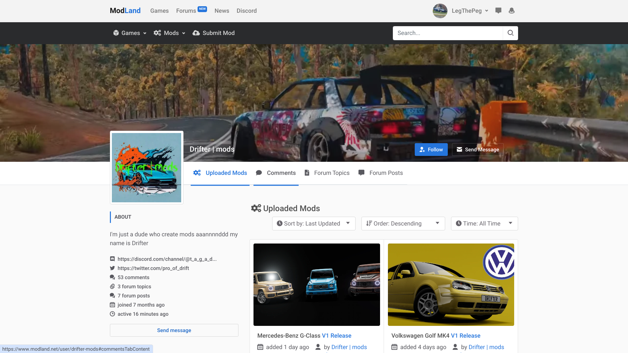This screenshot has height=353, width=628.
Task: Click calendar icon beside added 4 days ago
Action: [394, 347]
